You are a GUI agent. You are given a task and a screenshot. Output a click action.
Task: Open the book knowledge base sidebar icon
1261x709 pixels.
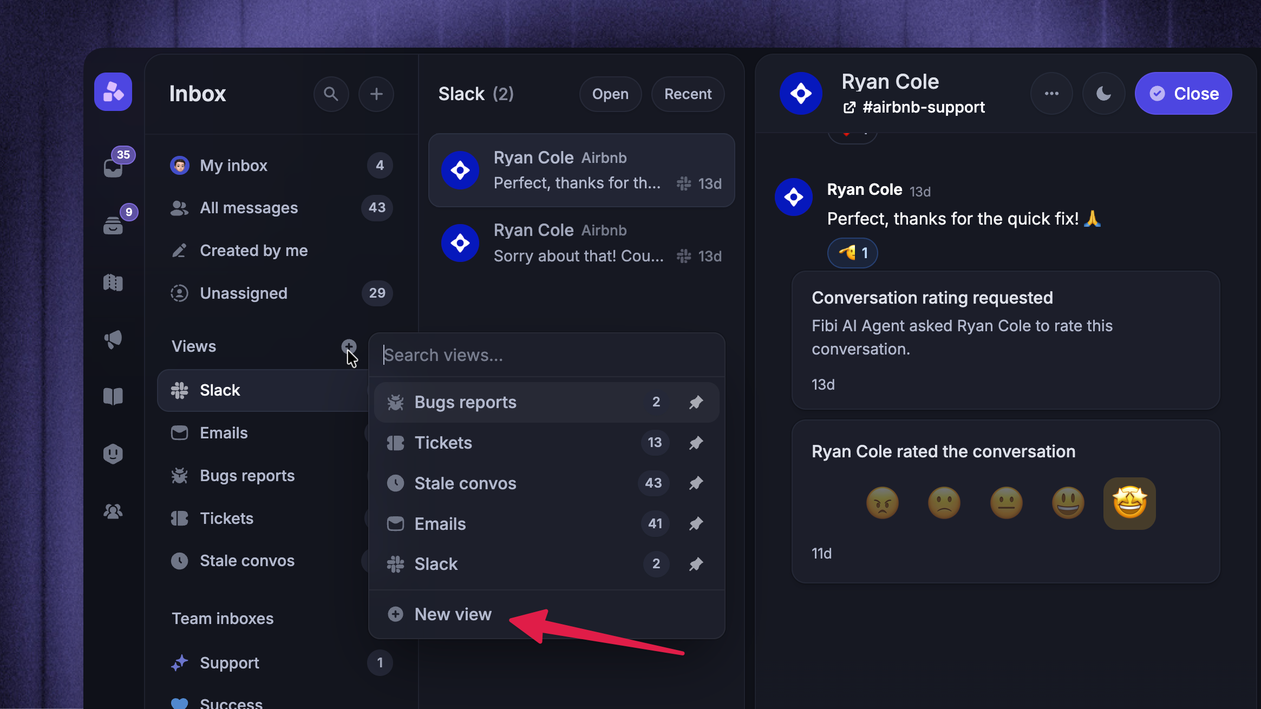click(x=113, y=397)
